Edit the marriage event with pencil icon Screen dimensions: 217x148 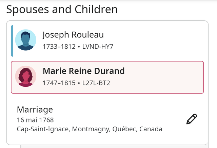pos(192,119)
